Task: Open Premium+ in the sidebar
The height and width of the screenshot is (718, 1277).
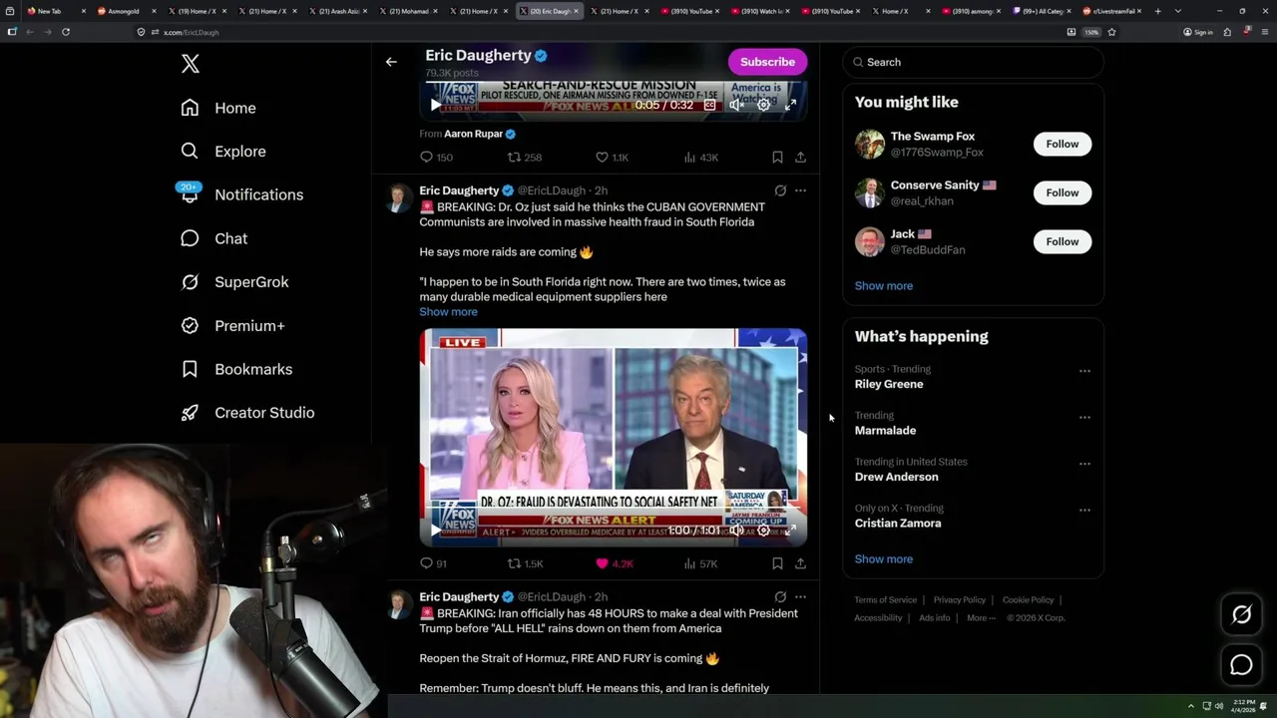Action: coord(232,325)
